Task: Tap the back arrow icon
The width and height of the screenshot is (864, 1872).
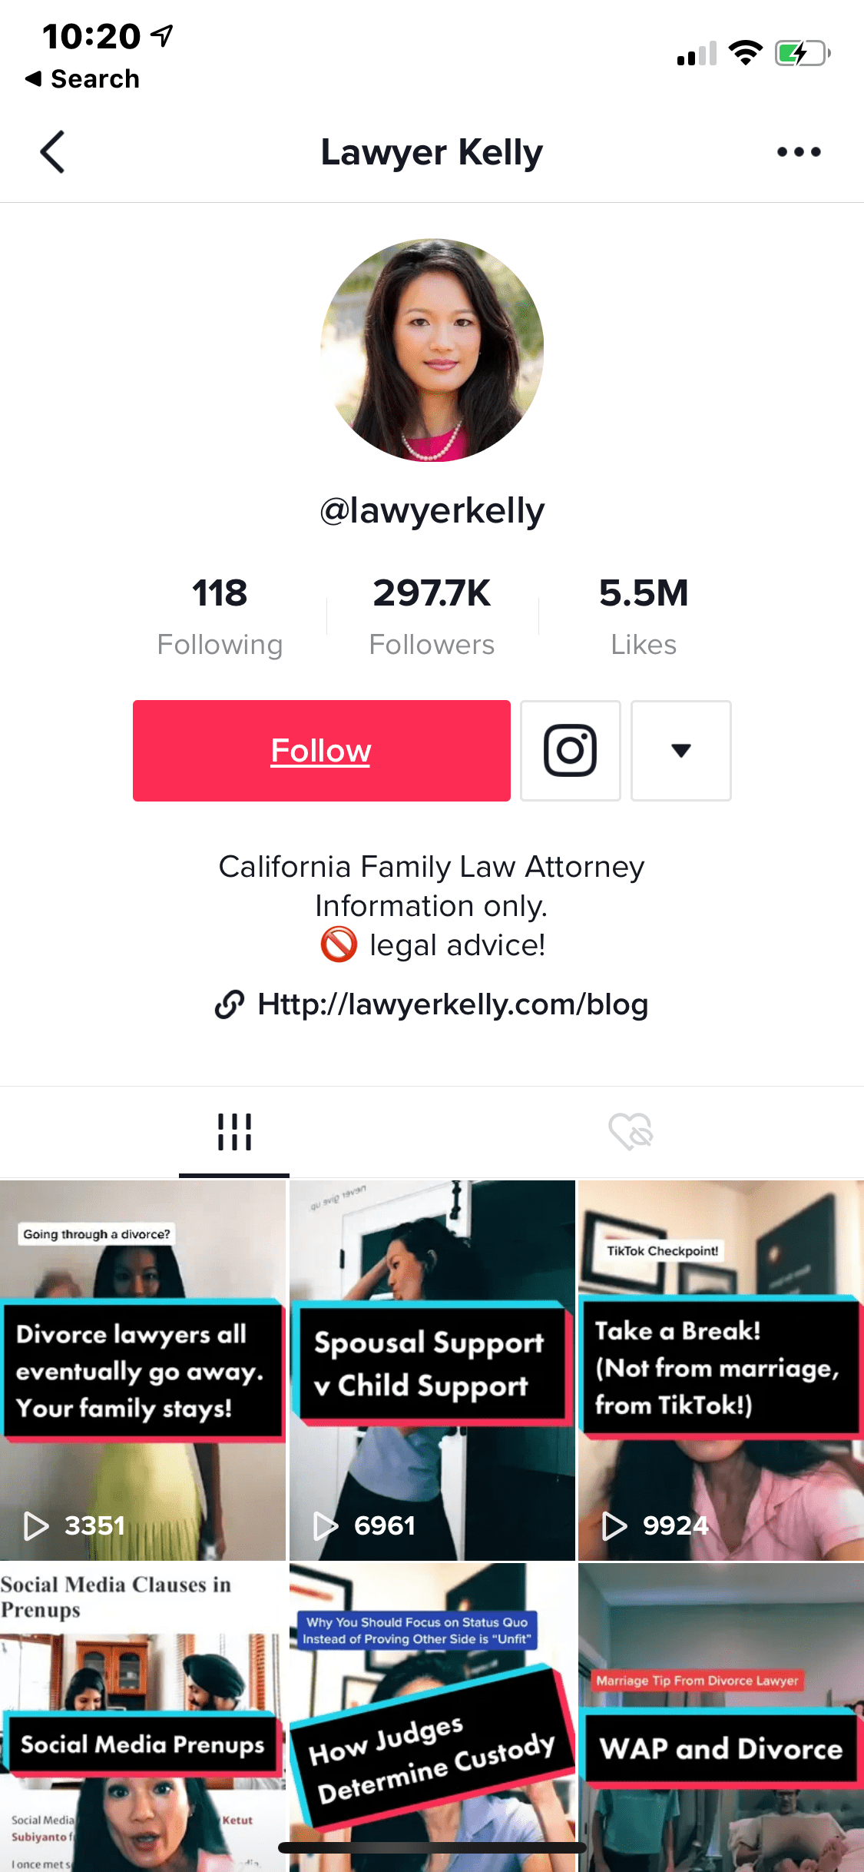Action: click(52, 152)
